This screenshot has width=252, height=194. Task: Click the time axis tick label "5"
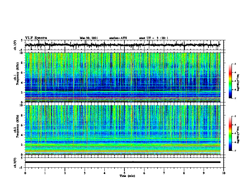tap(124, 173)
